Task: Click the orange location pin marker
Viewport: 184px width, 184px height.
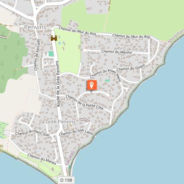Action: (92, 85)
